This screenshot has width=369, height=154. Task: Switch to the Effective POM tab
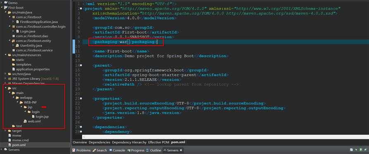159,142
